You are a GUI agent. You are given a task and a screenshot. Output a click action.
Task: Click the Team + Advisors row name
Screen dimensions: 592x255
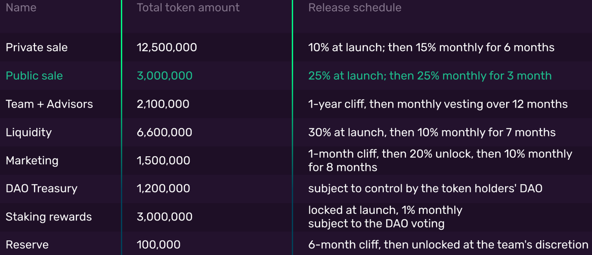point(49,104)
